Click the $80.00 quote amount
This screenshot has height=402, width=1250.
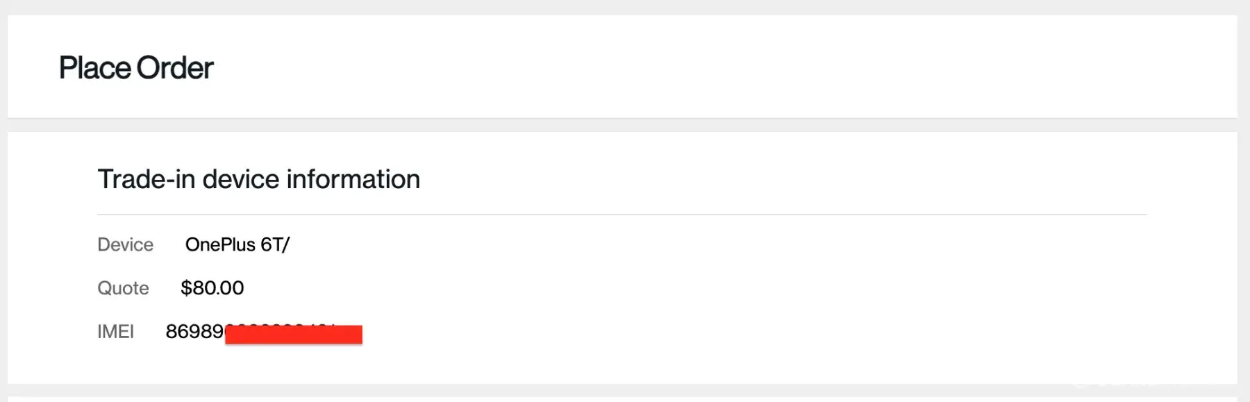(x=212, y=288)
